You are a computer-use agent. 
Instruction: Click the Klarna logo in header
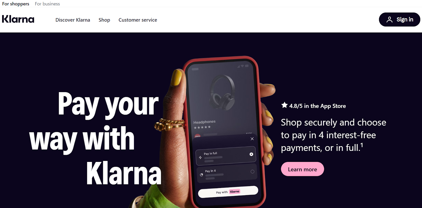coord(18,19)
